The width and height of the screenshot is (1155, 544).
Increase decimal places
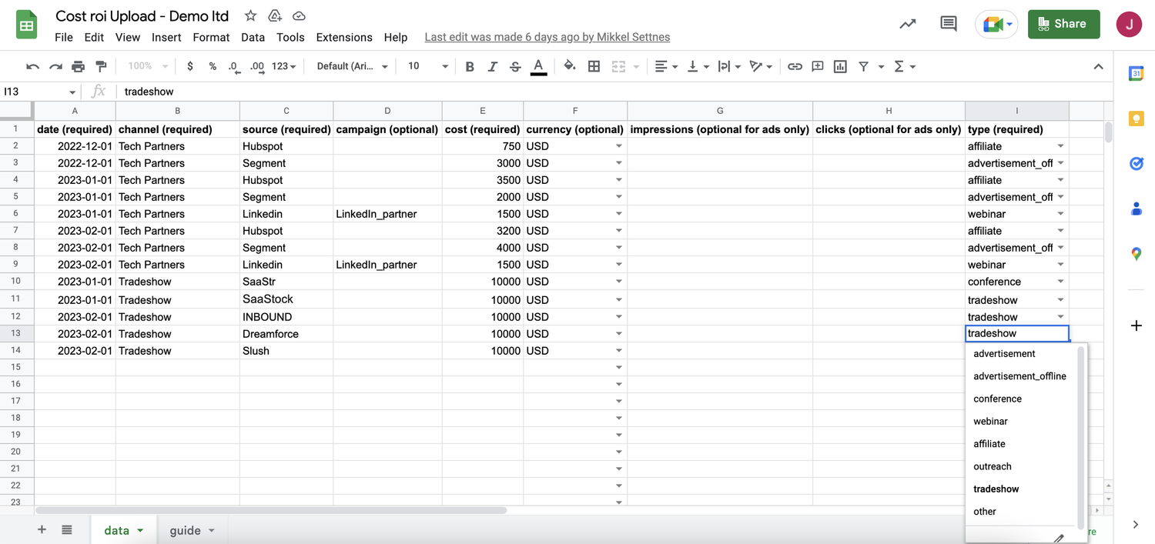[258, 67]
